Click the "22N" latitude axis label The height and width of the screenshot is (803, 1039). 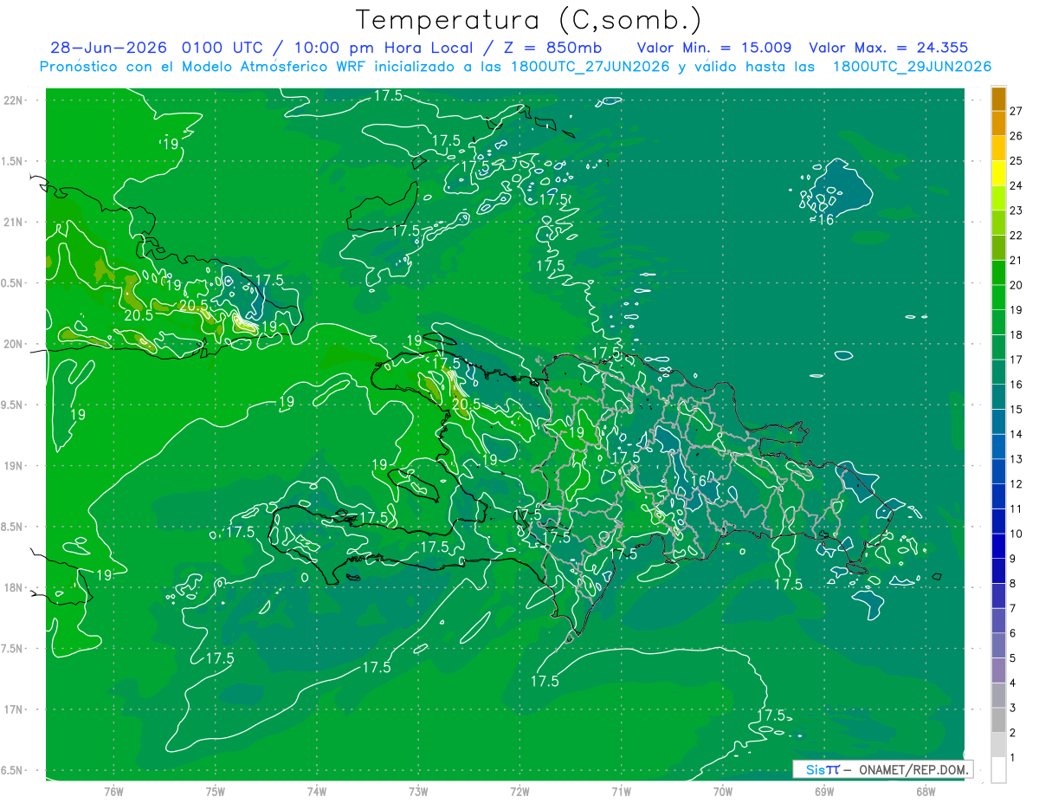pos(13,100)
